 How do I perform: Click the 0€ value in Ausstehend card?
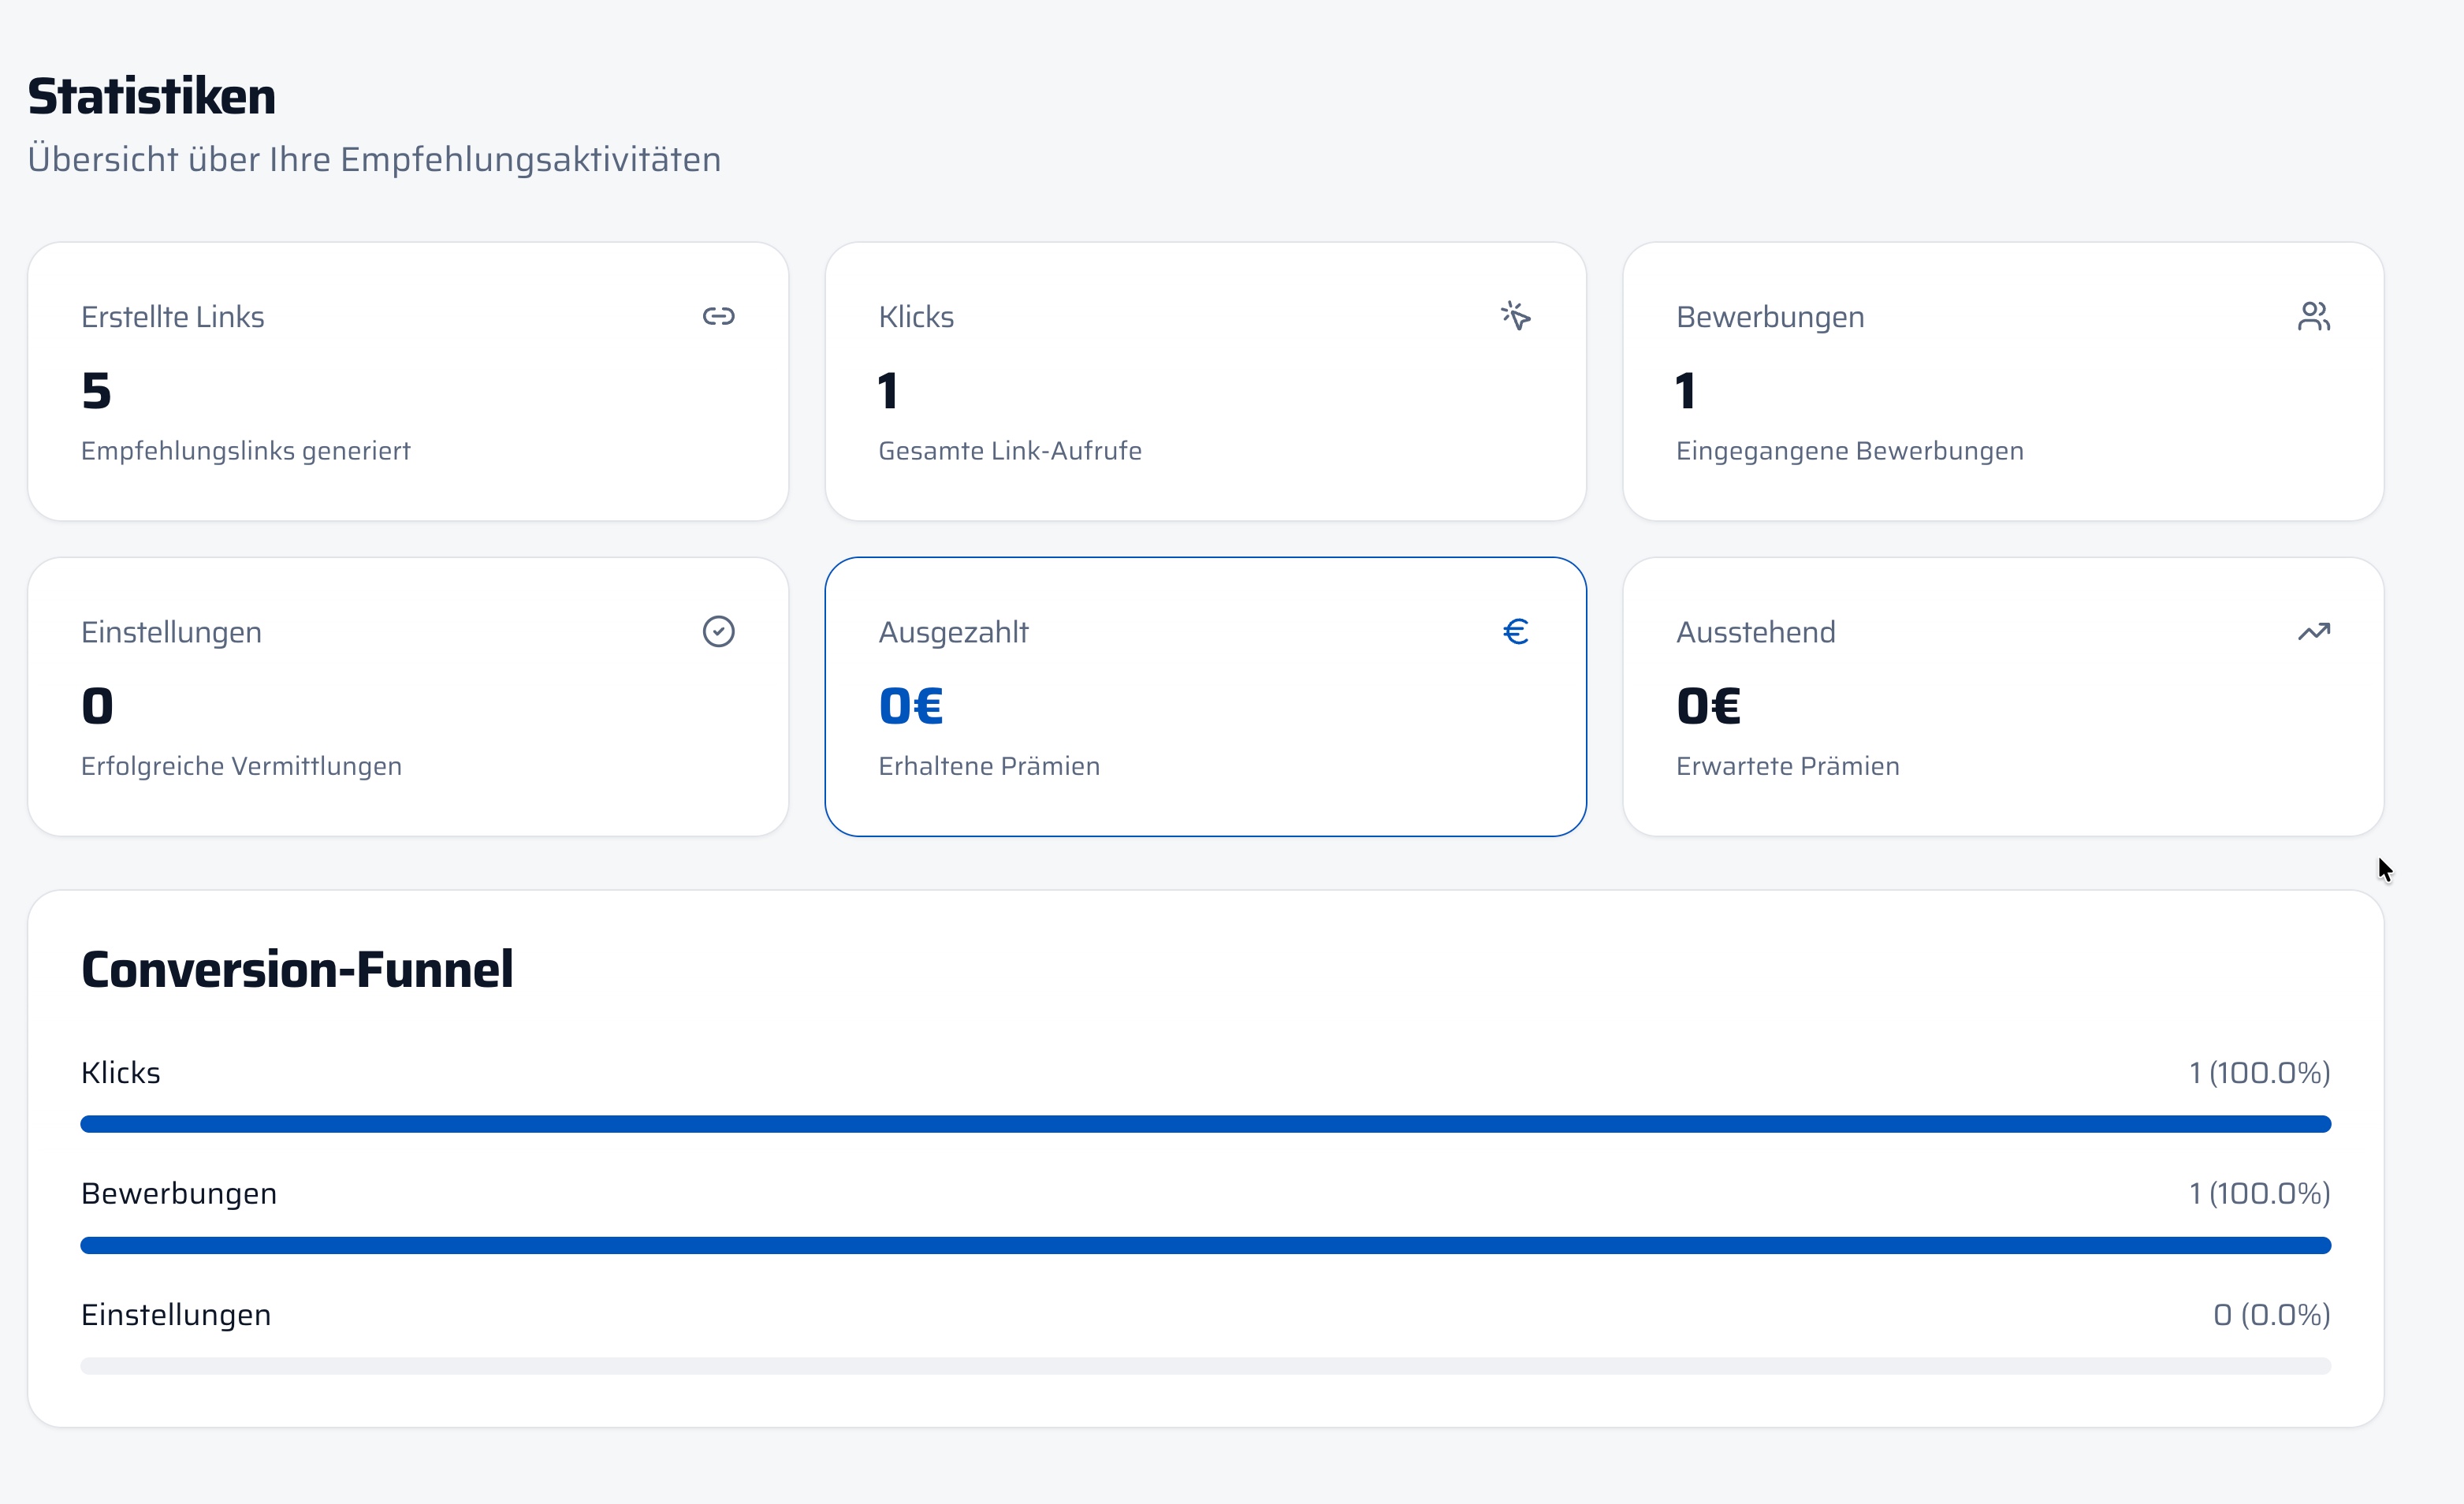click(x=1709, y=706)
